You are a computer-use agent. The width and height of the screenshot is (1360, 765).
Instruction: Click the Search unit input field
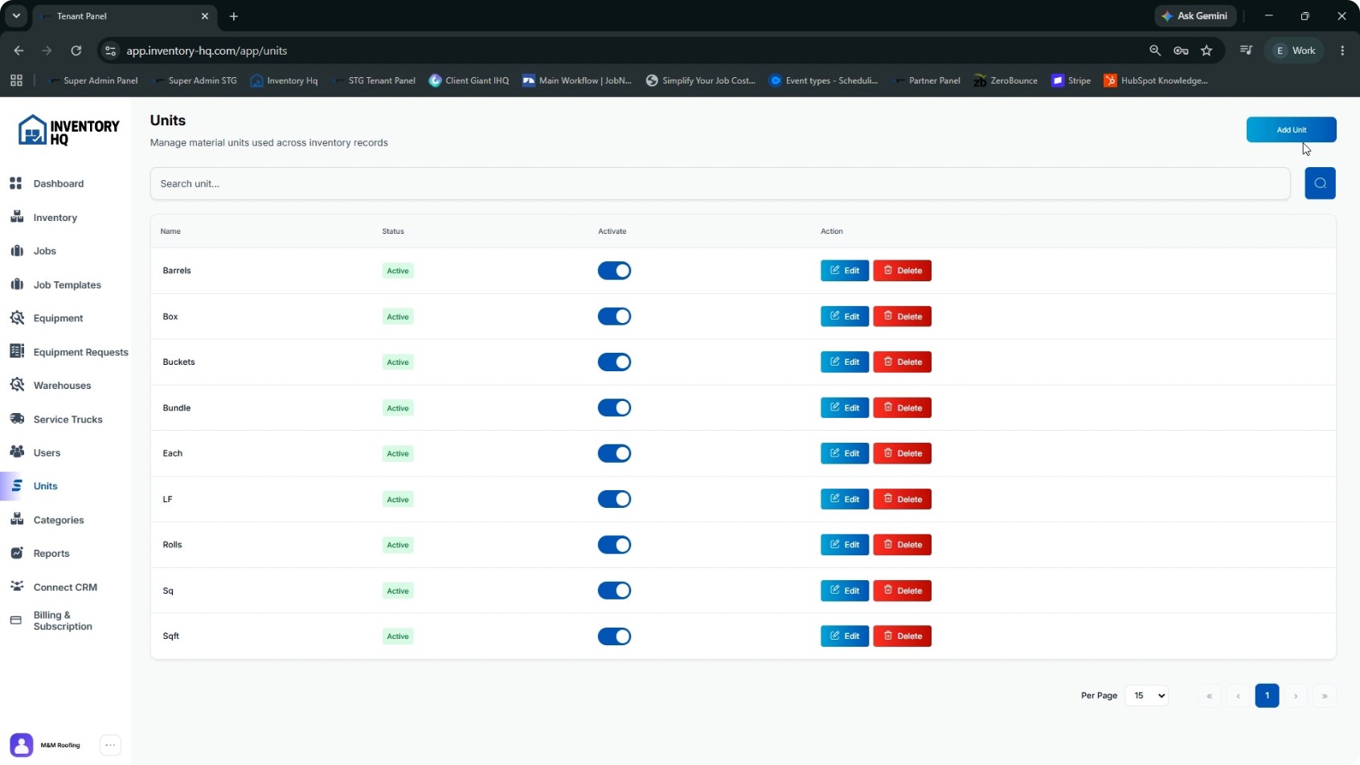[719, 183]
